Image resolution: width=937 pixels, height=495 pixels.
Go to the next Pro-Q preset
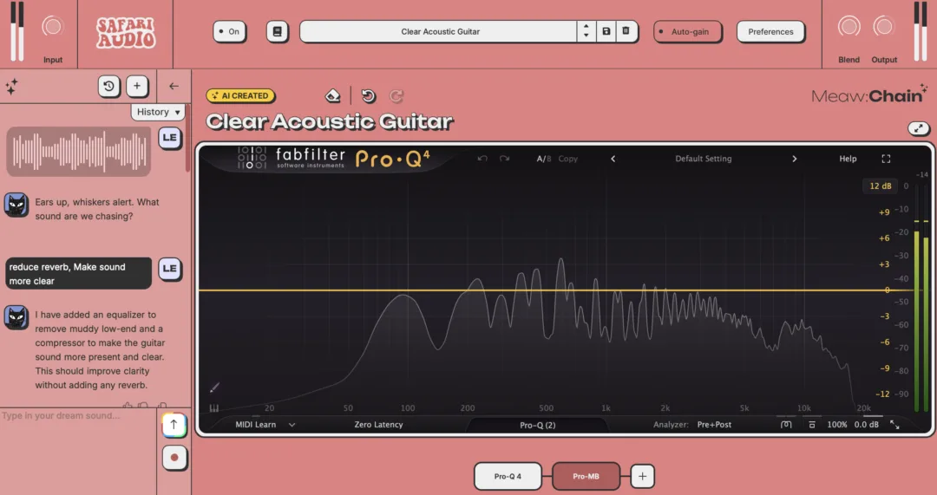[x=794, y=159]
